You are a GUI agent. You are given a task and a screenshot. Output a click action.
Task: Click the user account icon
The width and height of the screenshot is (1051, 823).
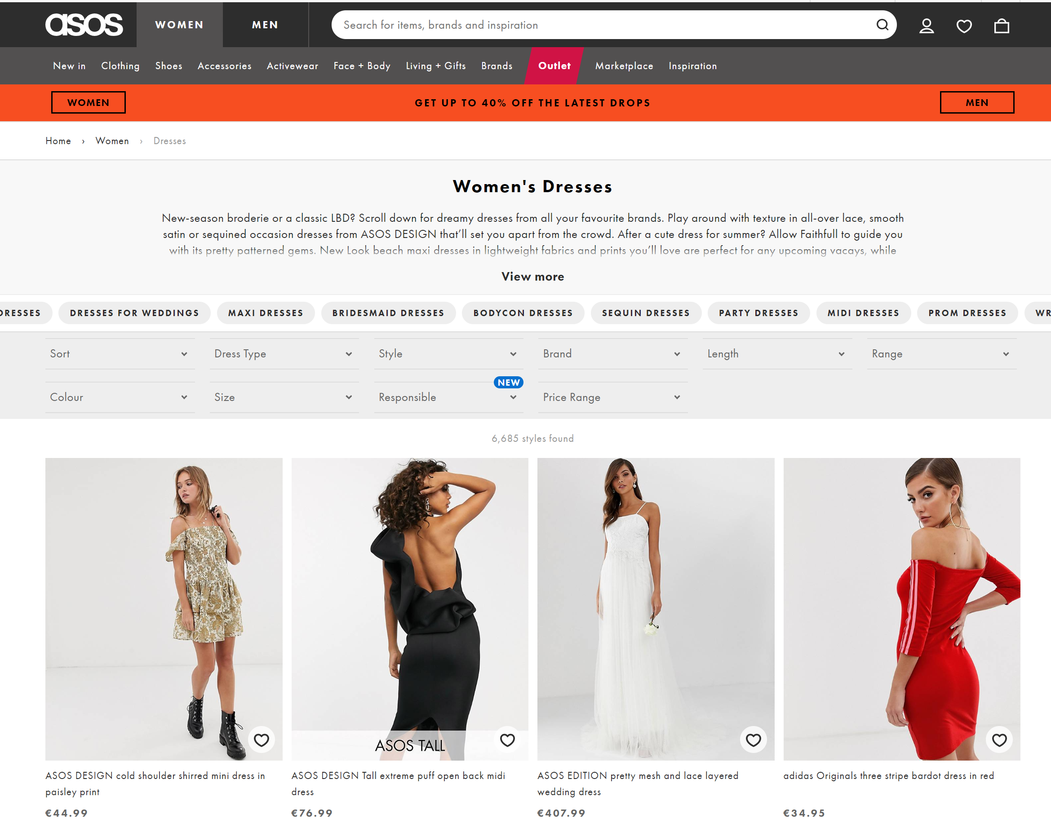tap(927, 25)
